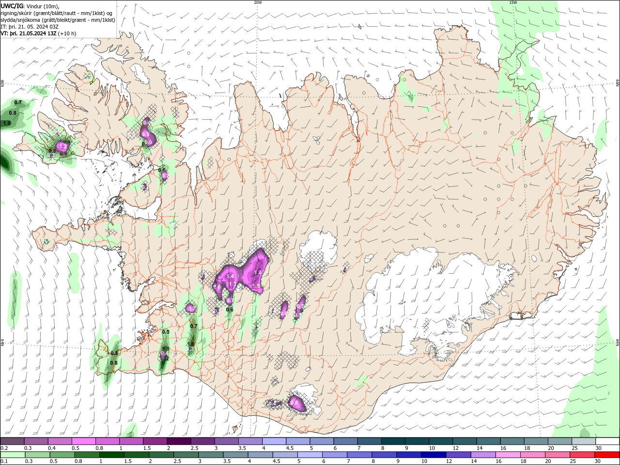Screen dimensions: 620x465
Task: Click the snow legend swatch between 1 and 1.5
Action: pos(131,441)
